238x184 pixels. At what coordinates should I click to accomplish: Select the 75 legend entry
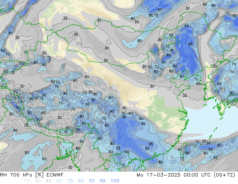coord(70,181)
